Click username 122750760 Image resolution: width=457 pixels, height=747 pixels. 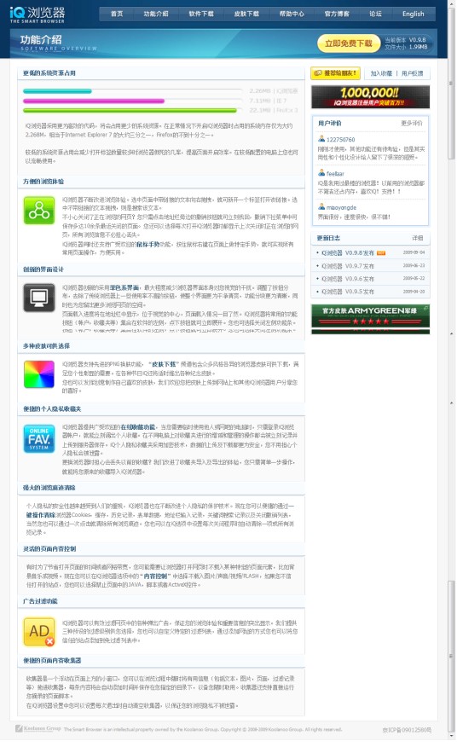[x=341, y=140]
